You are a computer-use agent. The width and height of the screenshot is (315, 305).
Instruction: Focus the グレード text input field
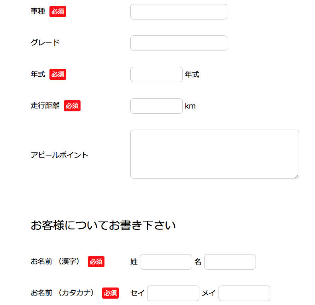(x=179, y=43)
